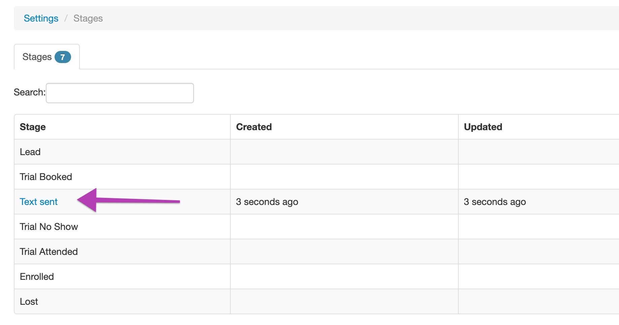The image size is (619, 325).
Task: Open the Settings breadcrumb link
Action: [x=41, y=18]
